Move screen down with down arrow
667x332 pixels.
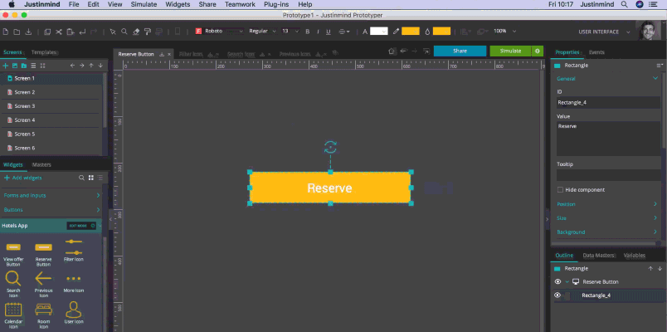(x=100, y=66)
